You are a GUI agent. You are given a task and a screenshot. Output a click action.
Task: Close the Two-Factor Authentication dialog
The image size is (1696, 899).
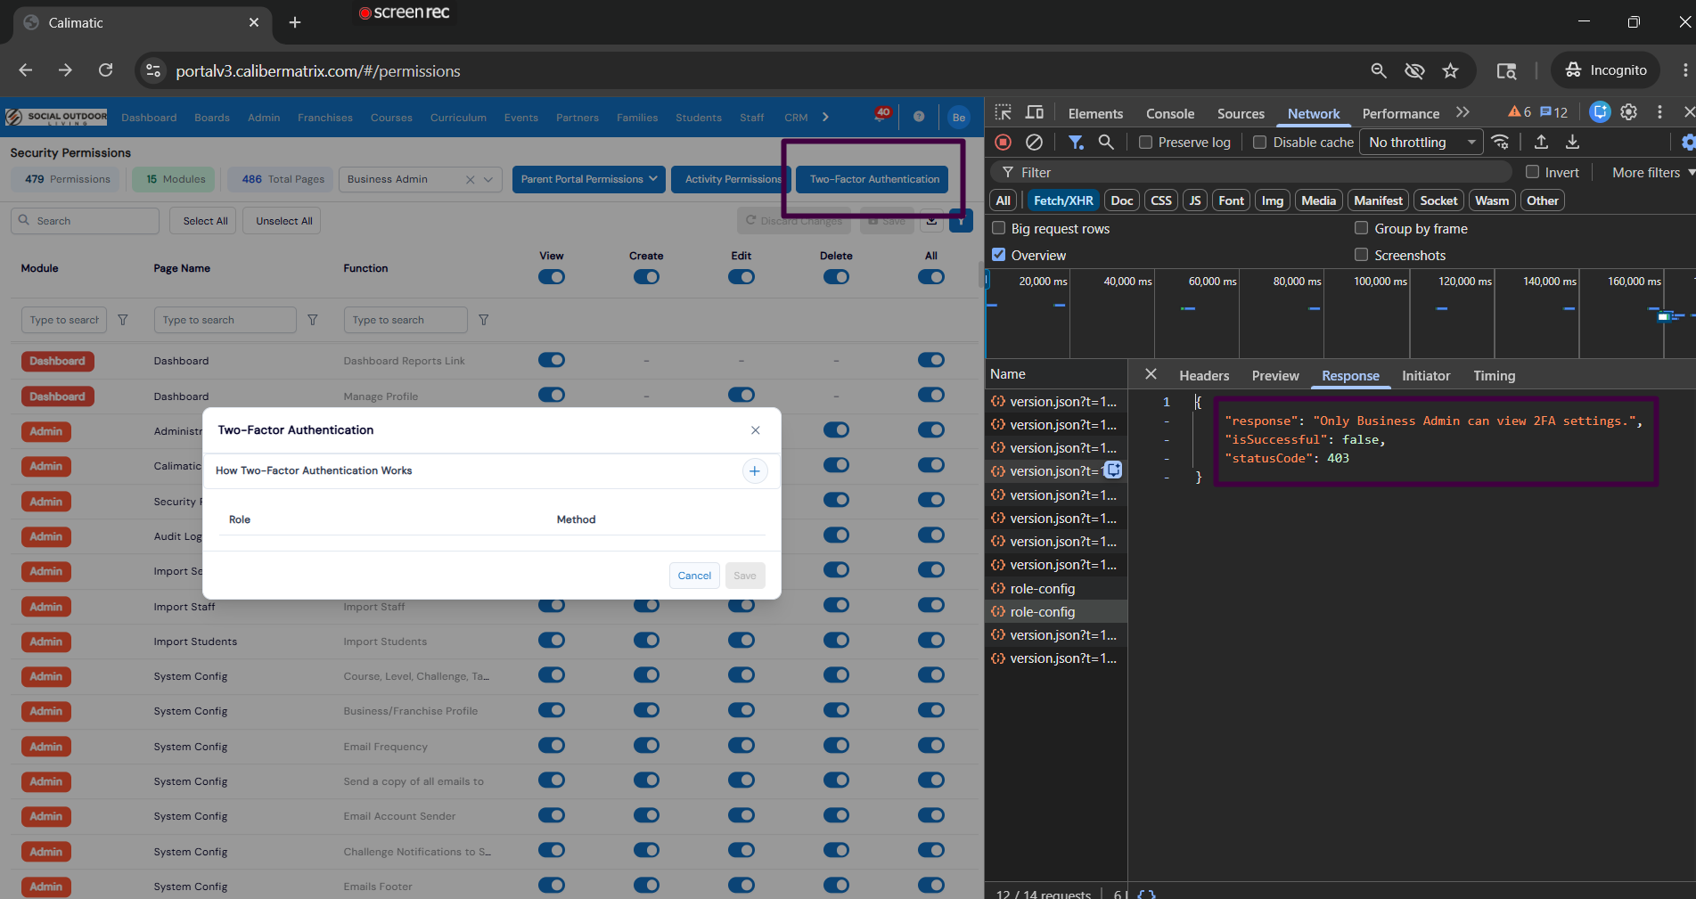[756, 430]
